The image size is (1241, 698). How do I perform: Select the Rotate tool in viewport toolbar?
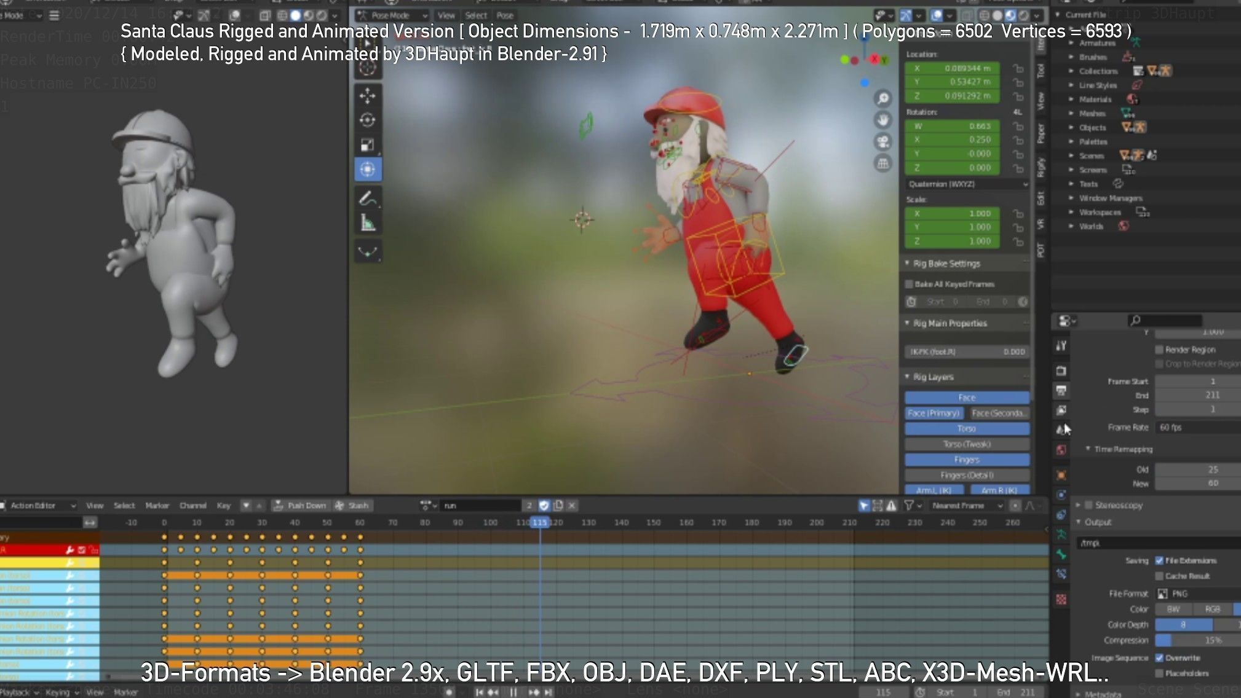(368, 120)
